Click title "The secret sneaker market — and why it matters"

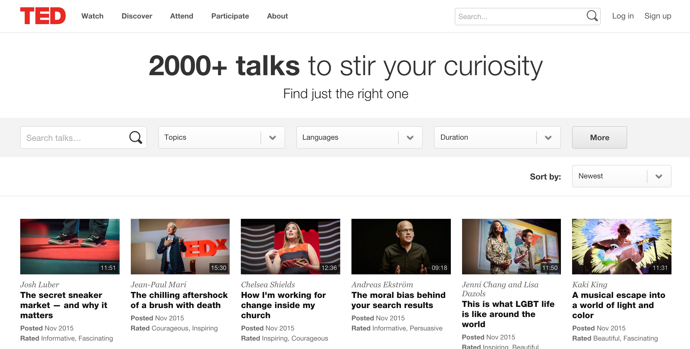(64, 305)
